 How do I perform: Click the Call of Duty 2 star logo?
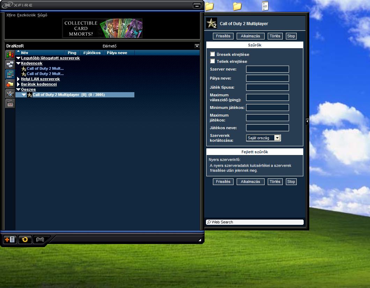coord(211,23)
